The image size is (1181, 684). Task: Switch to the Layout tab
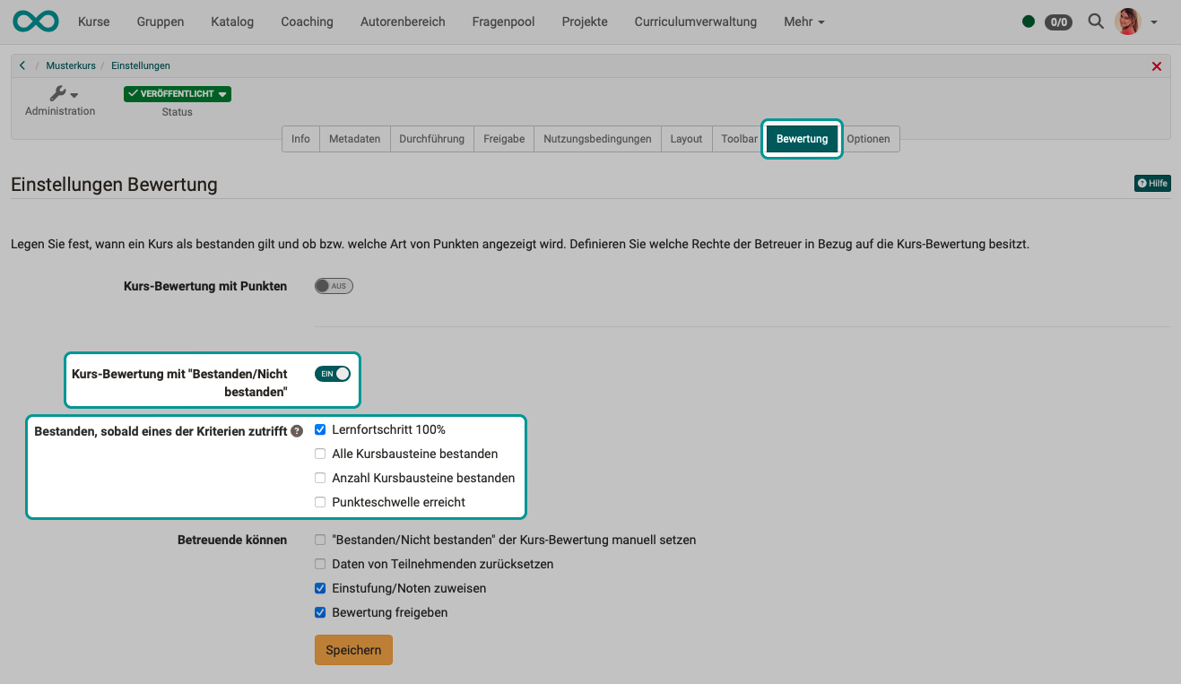pos(686,139)
